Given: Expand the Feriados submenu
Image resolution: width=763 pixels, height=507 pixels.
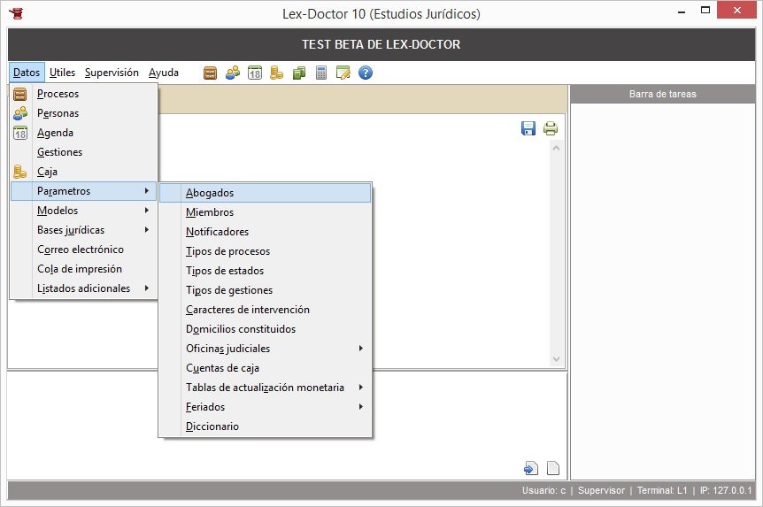Looking at the screenshot, I should pos(266,407).
